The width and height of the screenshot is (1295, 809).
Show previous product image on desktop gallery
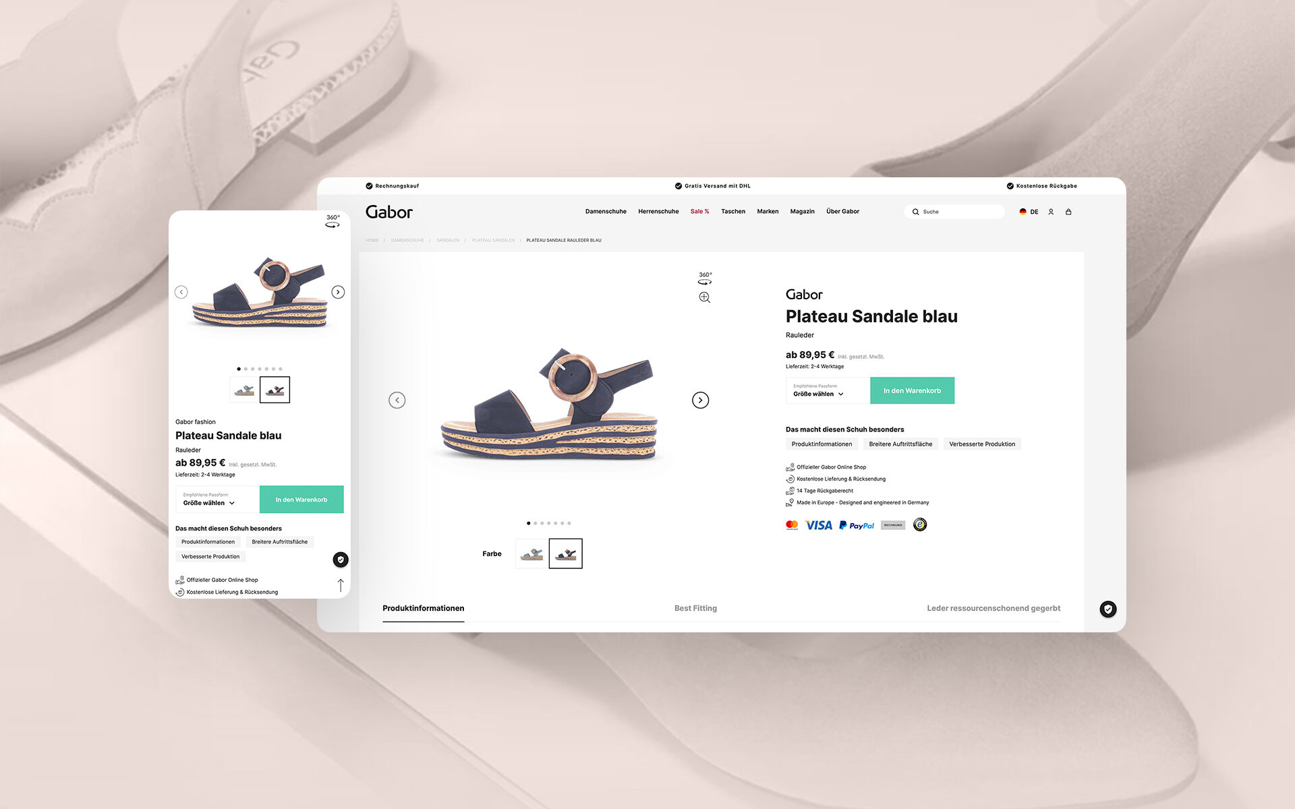[x=397, y=400]
